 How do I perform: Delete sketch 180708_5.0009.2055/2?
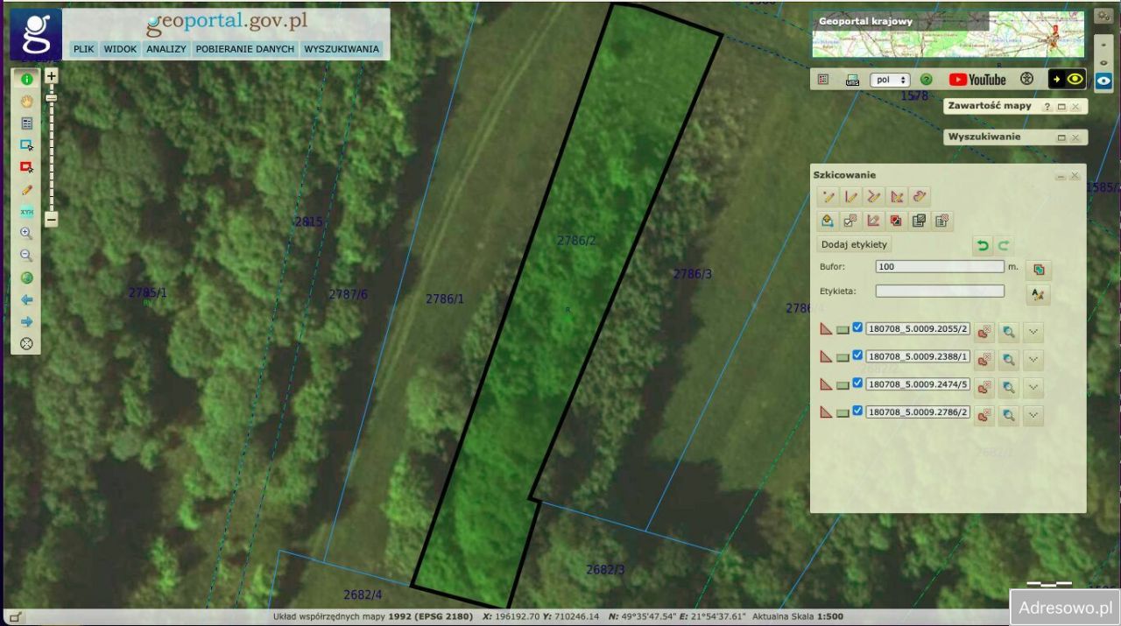click(x=984, y=332)
